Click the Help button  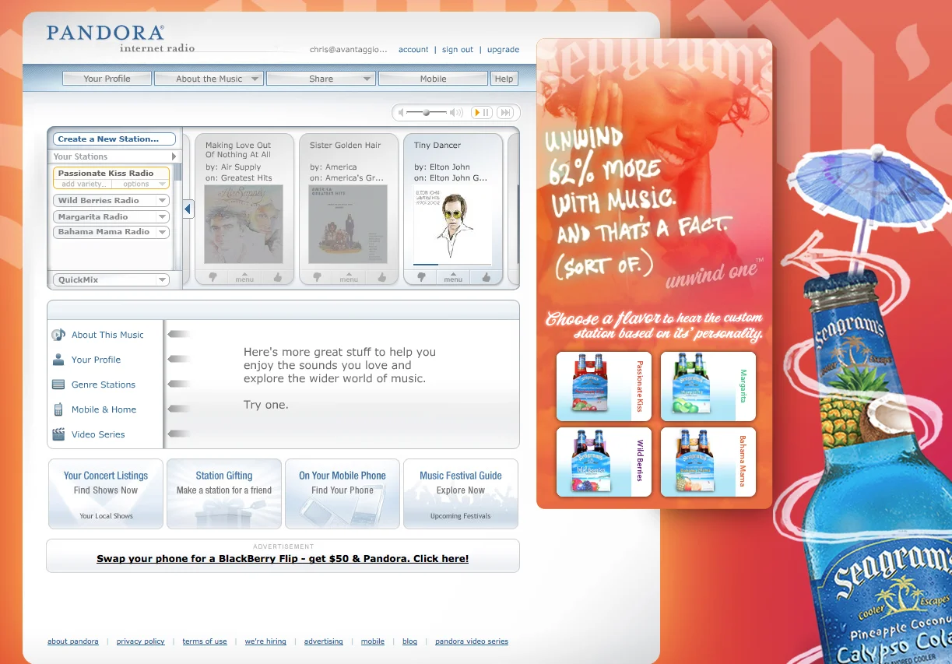click(504, 79)
